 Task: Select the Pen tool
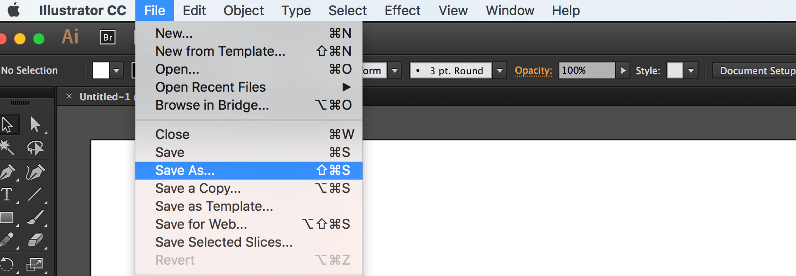point(8,172)
